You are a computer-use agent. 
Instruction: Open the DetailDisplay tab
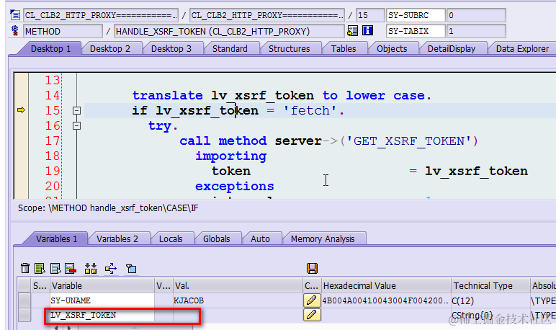point(452,48)
